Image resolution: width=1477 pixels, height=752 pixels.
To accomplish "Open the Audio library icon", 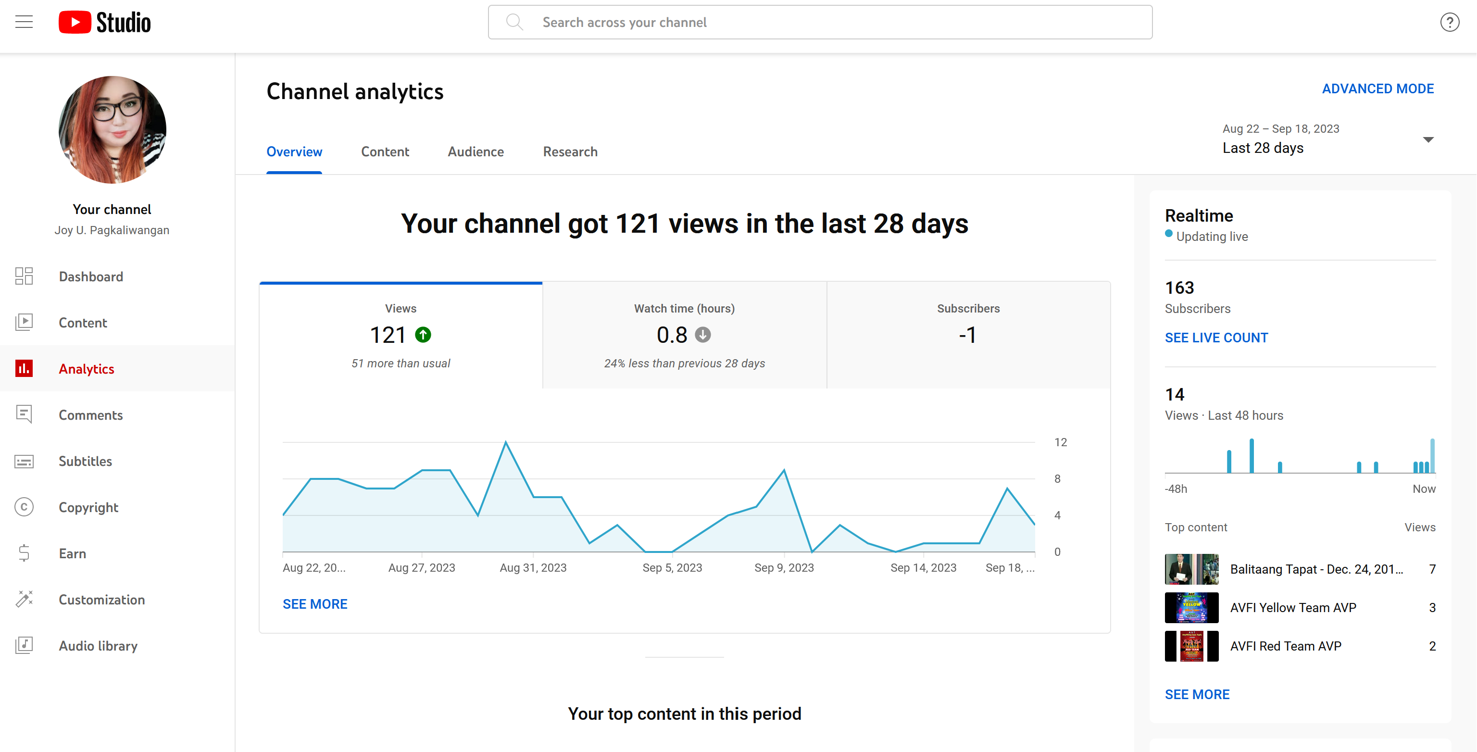I will [24, 645].
